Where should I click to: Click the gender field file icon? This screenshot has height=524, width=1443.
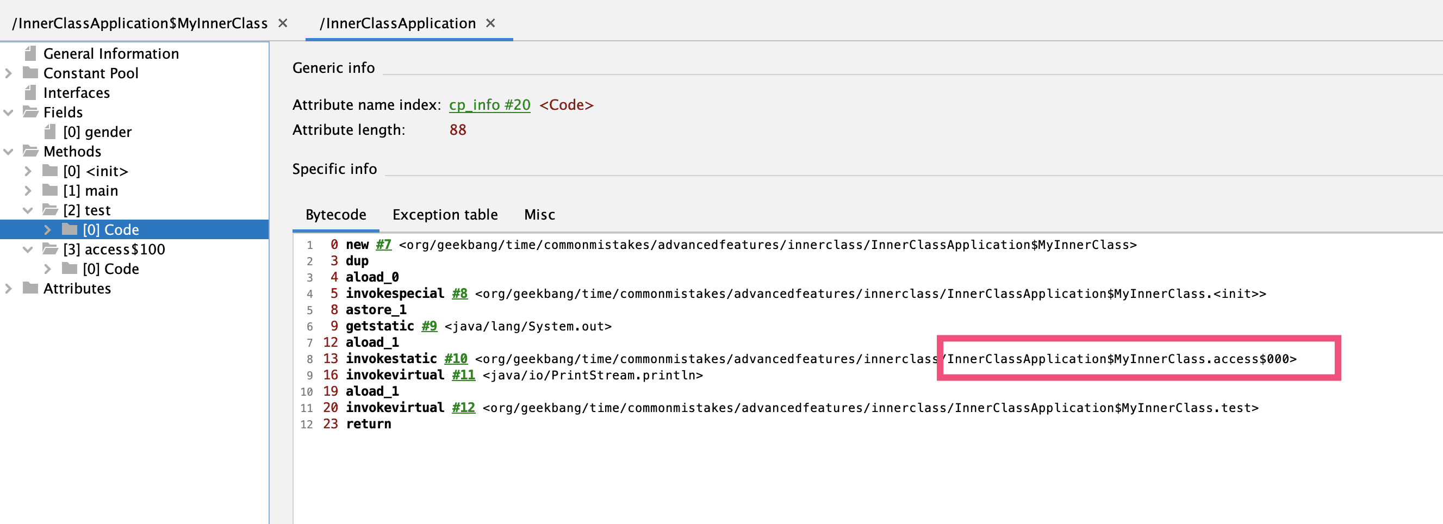click(x=50, y=132)
